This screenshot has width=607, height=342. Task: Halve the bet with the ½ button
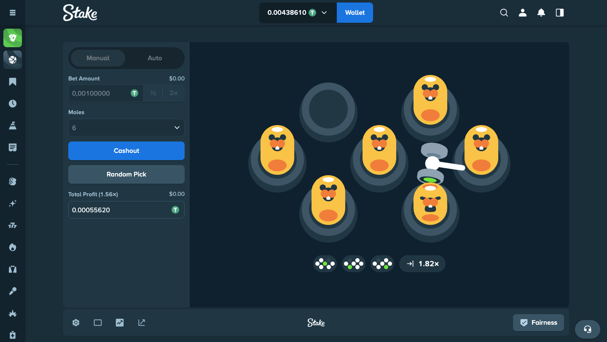point(153,93)
